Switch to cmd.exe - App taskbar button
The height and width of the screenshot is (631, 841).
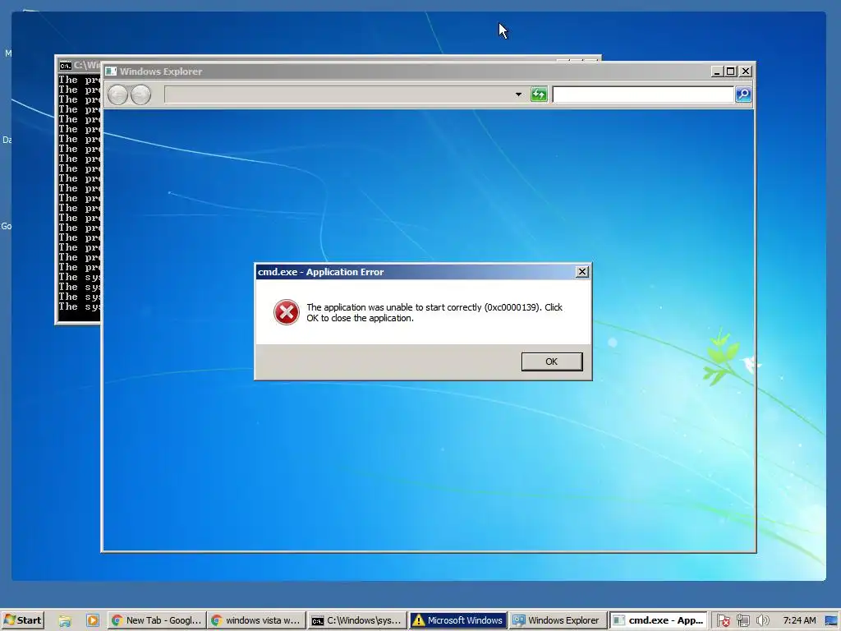click(x=658, y=620)
